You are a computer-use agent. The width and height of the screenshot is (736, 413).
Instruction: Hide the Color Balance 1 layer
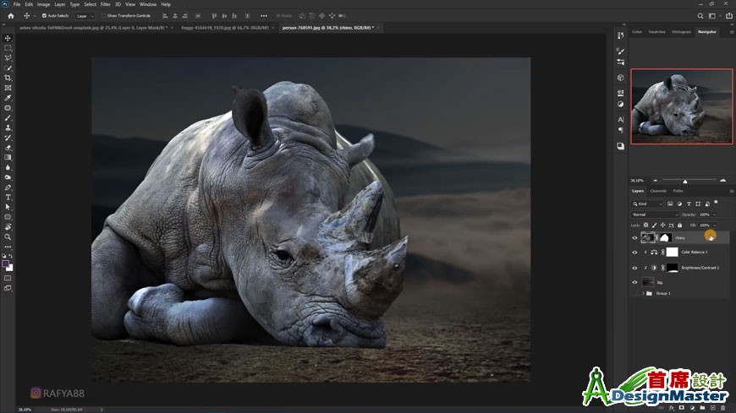pos(634,253)
